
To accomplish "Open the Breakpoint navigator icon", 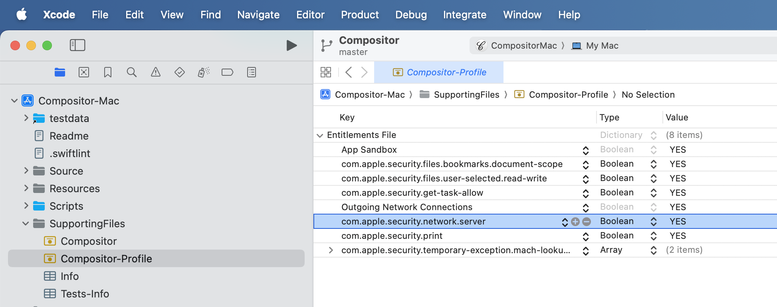I will 227,72.
